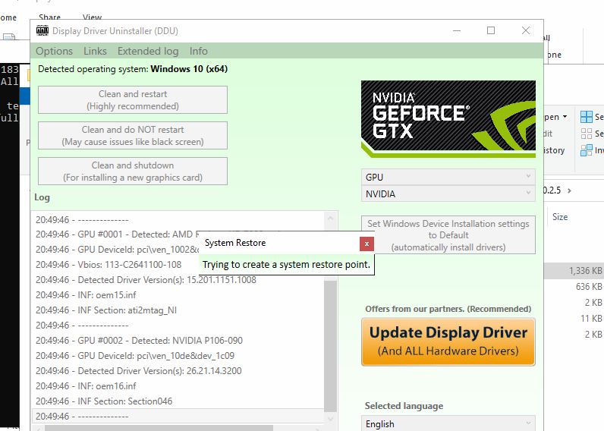This screenshot has width=604, height=431.
Task: Click Clean and do NOT restart button
Action: click(133, 136)
